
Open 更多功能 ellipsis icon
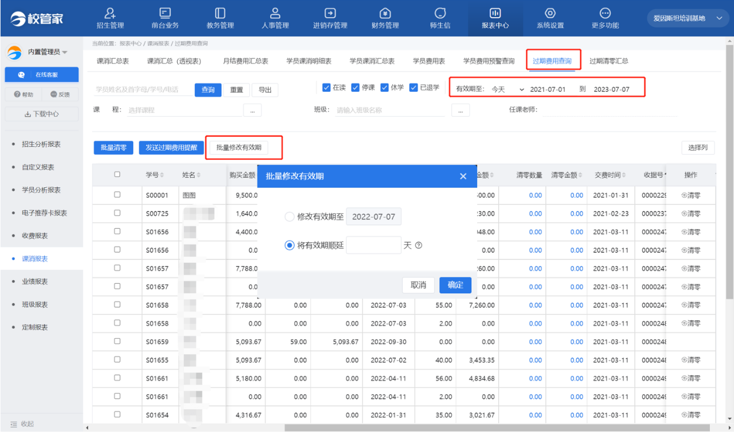click(605, 13)
